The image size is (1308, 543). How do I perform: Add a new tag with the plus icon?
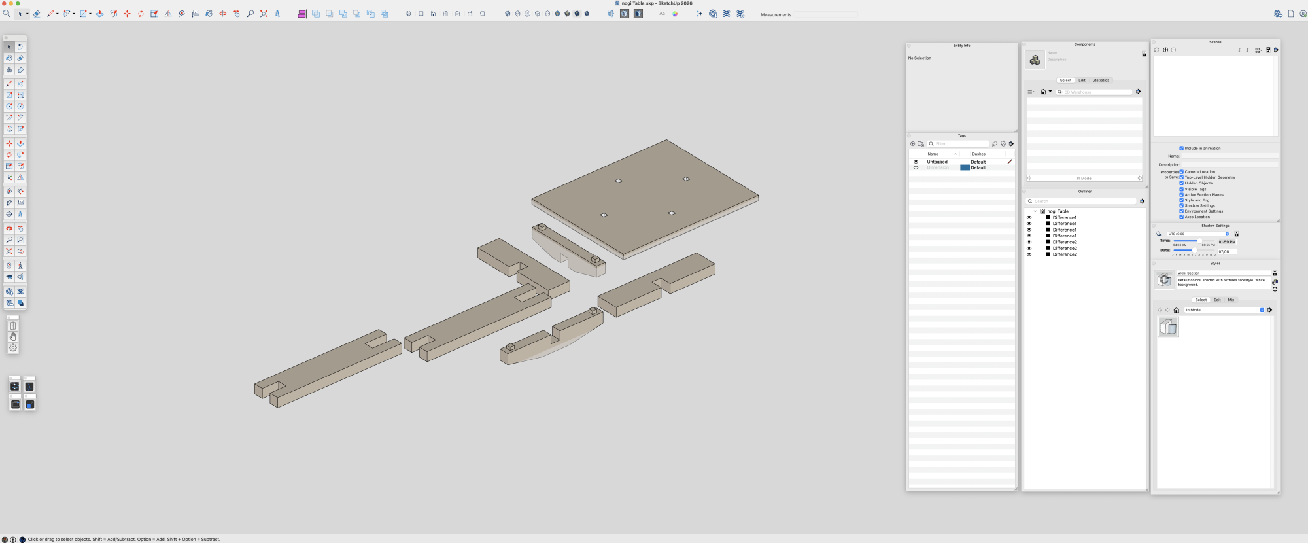(x=913, y=144)
